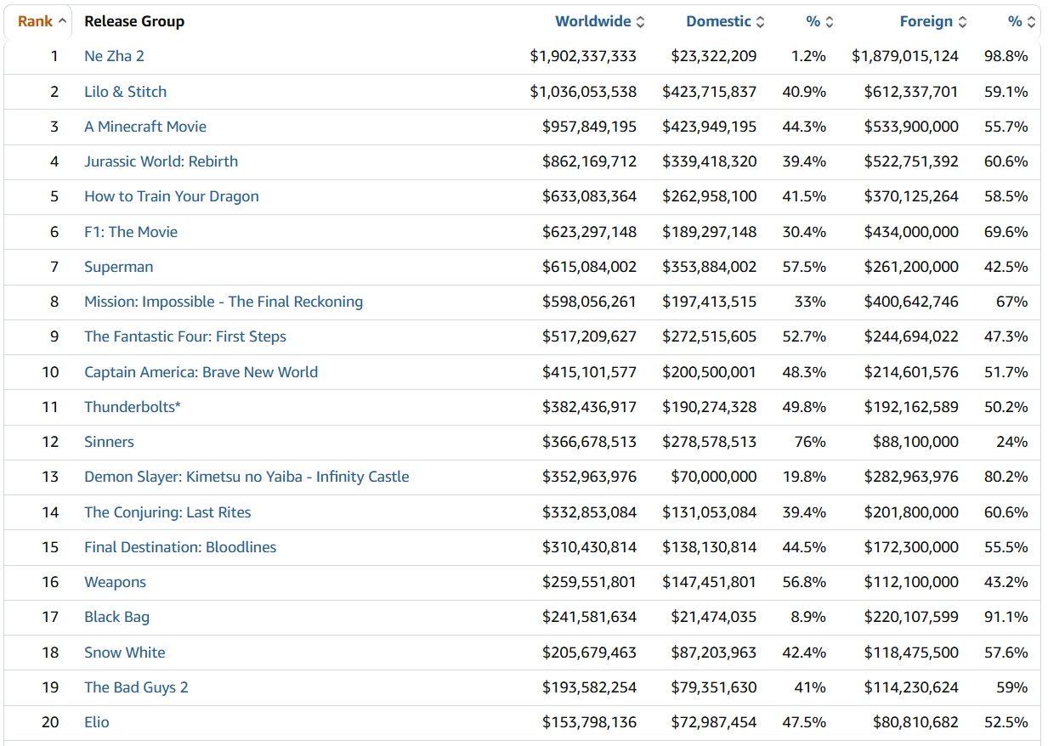Select domestic percent 1.2%
This screenshot has height=746, width=1048.
[x=808, y=56]
